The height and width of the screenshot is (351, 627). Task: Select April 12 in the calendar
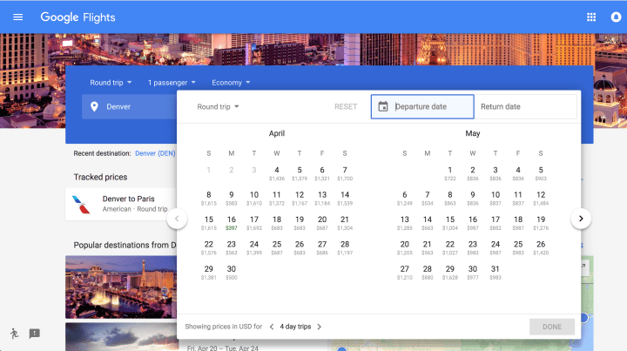tap(300, 199)
